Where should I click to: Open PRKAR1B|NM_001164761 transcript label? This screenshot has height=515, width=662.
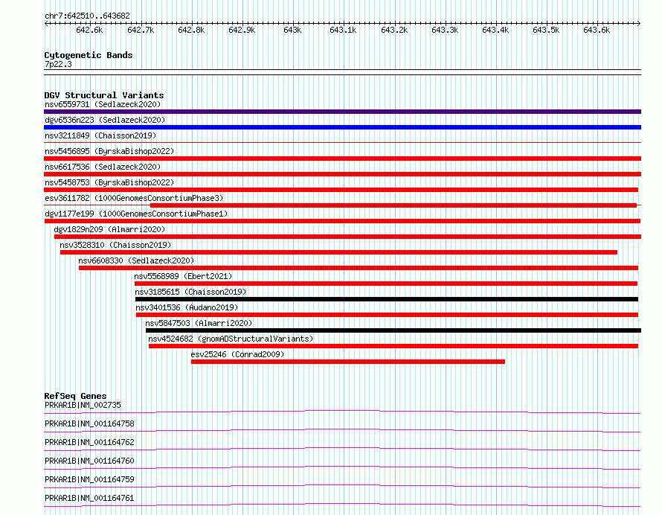point(89,498)
